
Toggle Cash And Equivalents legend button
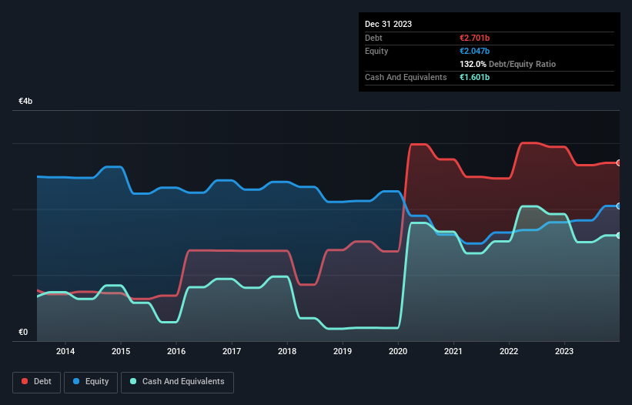coord(177,382)
